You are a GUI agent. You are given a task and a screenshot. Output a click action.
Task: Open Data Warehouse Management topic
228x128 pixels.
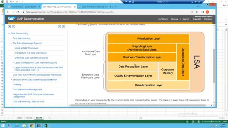(27, 90)
